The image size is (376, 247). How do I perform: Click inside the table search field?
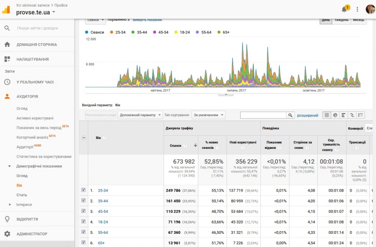pyautogui.click(x=263, y=115)
